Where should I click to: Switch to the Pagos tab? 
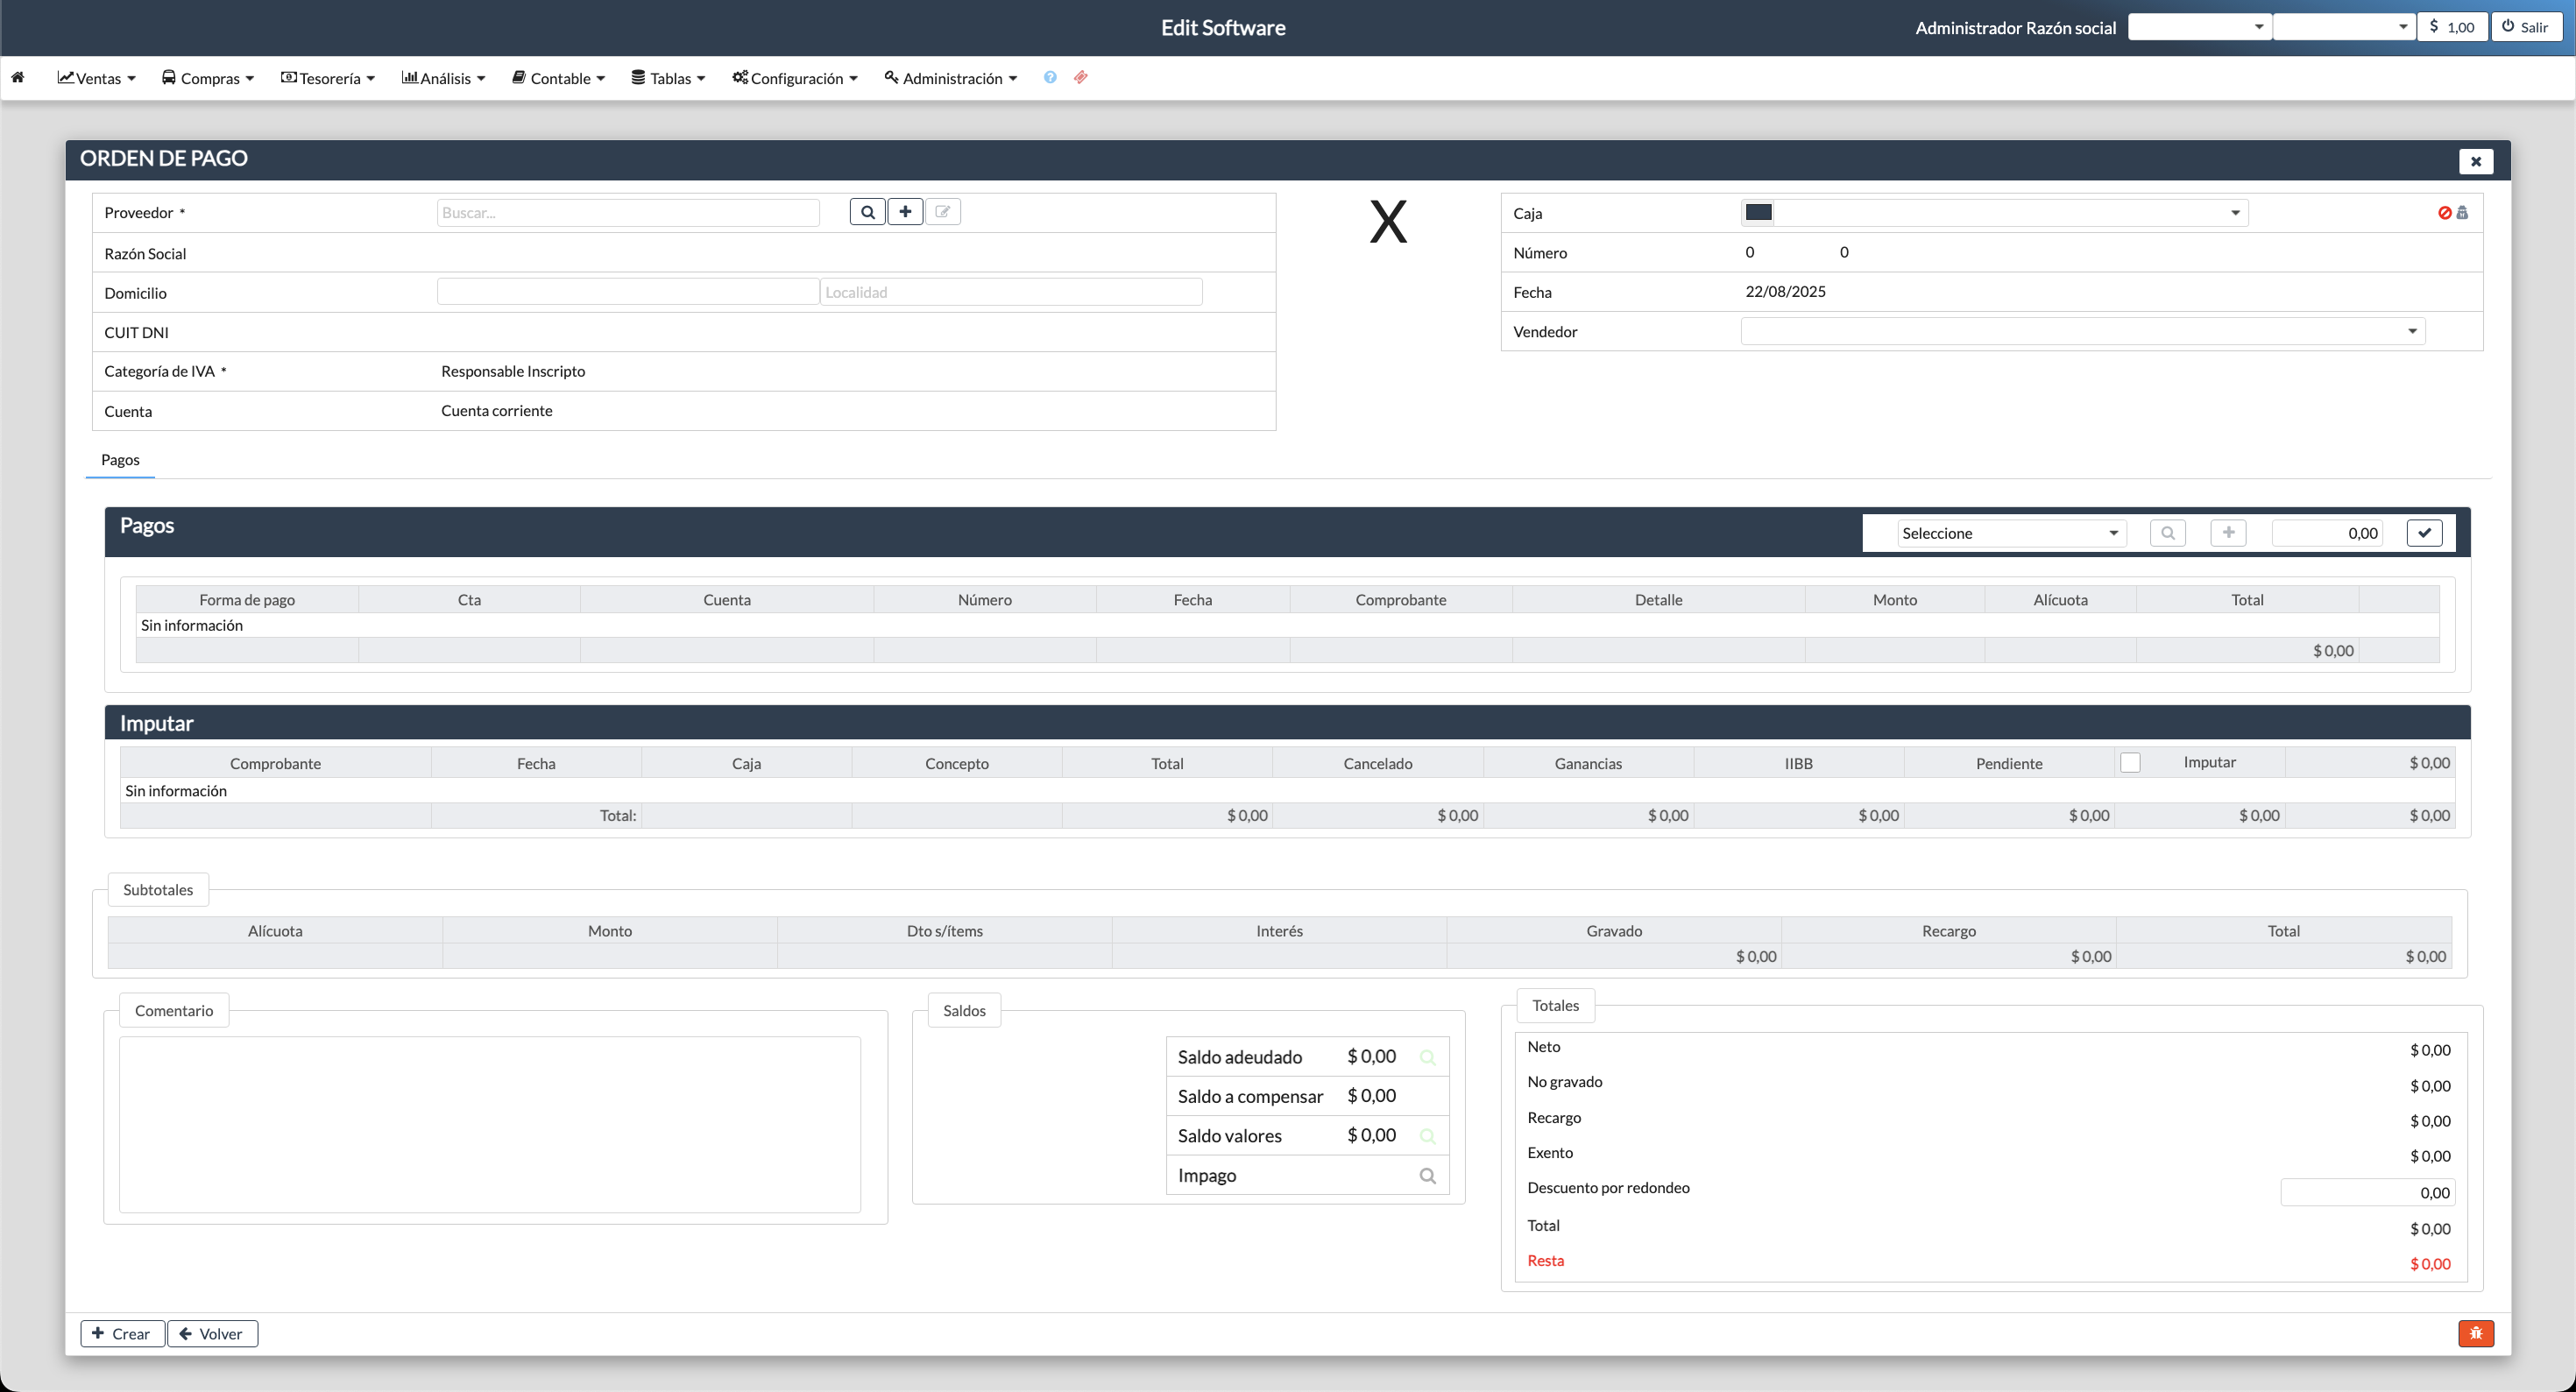119,459
